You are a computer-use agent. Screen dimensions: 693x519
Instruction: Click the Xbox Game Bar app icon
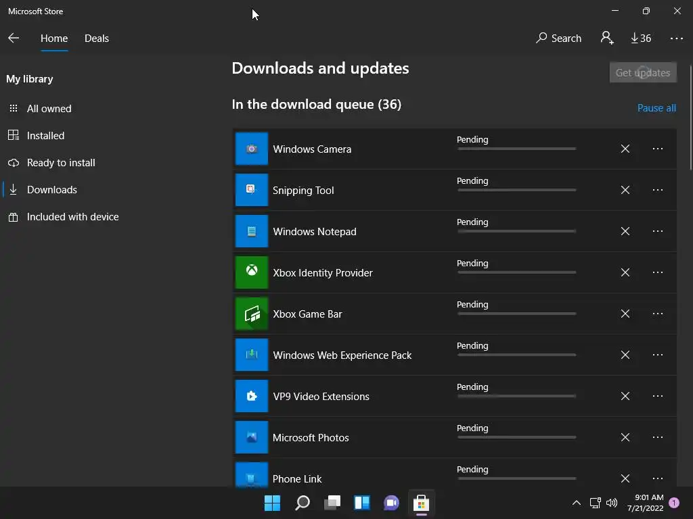click(252, 314)
